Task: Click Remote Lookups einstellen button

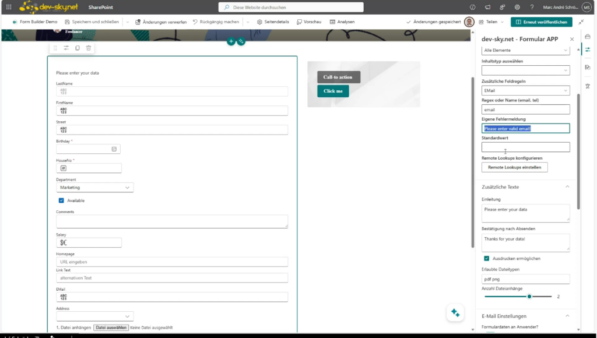Action: 514,167
